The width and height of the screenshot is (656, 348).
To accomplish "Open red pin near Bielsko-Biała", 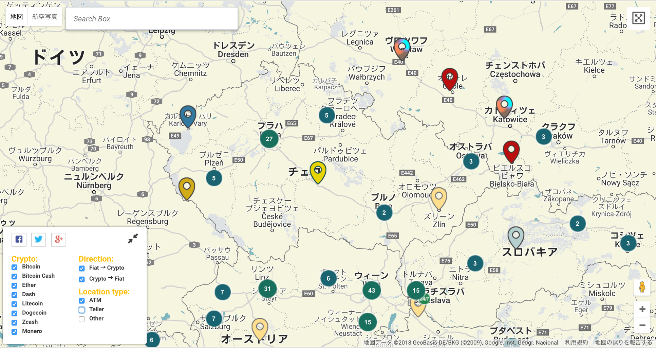I will tap(511, 152).
